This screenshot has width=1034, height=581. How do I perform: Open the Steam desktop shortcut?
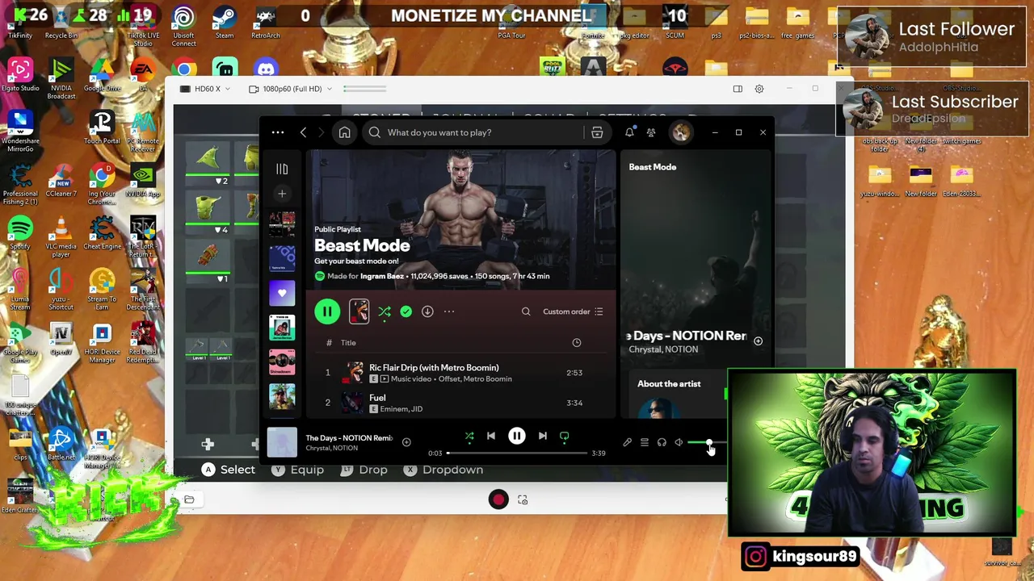(x=224, y=23)
